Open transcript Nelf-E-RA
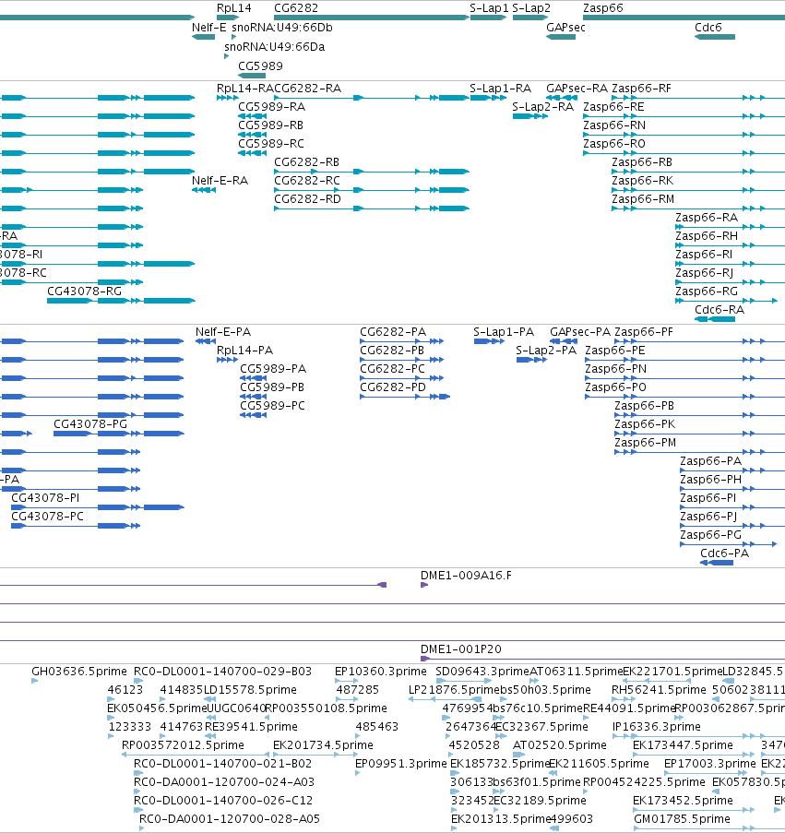This screenshot has width=785, height=833. 220,181
